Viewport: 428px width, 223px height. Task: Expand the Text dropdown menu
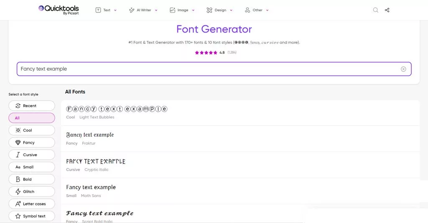click(x=106, y=10)
